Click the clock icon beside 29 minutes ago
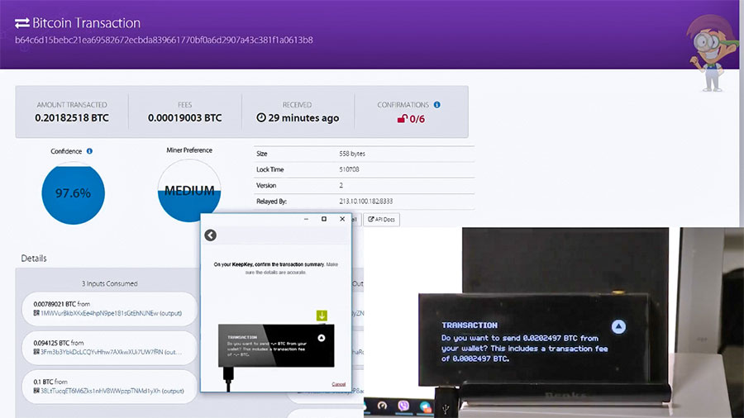Screen dimensions: 744x418 coord(261,117)
